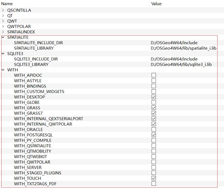Screen dimensions: 224x189
Task: Select the WITH_GLOBE entry name
Action: tap(27, 102)
